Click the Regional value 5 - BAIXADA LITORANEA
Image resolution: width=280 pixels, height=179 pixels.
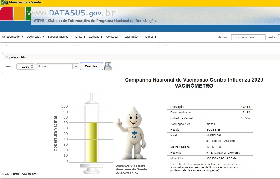coord(223,152)
